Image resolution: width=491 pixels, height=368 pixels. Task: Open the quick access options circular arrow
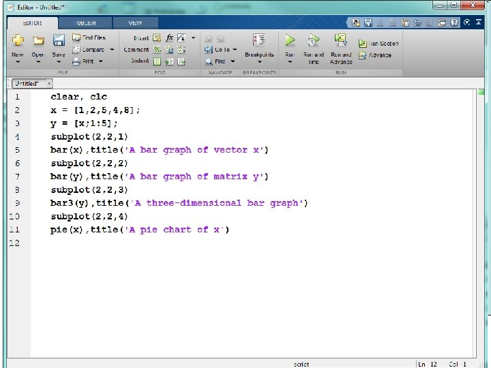[x=467, y=22]
